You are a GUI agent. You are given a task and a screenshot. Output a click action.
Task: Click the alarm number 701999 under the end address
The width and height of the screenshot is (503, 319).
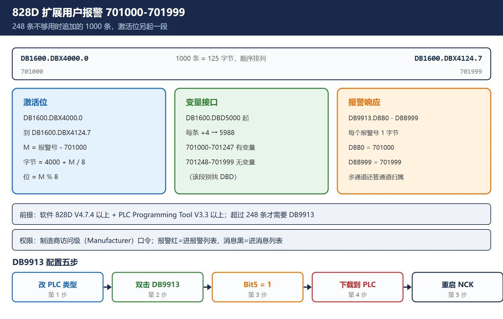click(x=471, y=71)
